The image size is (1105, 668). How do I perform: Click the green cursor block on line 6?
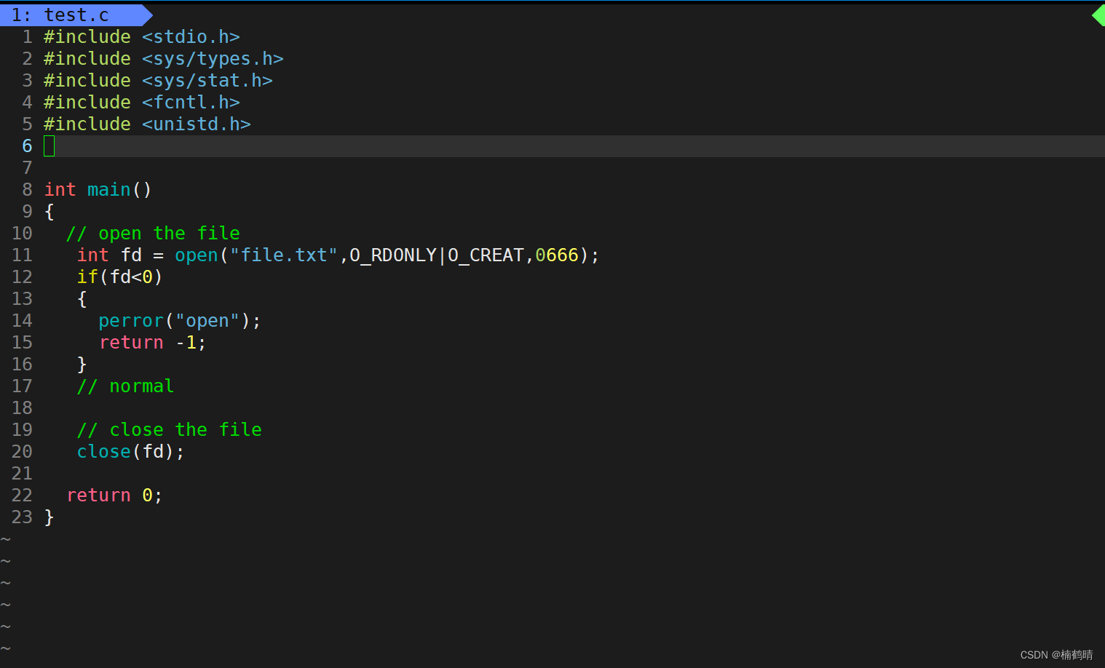click(x=49, y=146)
